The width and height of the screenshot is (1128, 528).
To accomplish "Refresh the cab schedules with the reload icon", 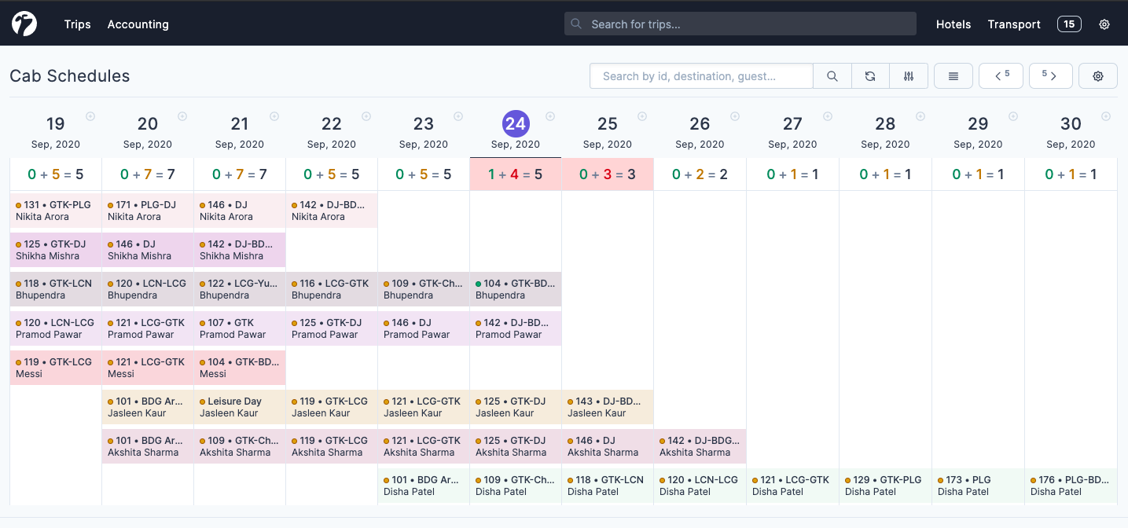I will [870, 75].
